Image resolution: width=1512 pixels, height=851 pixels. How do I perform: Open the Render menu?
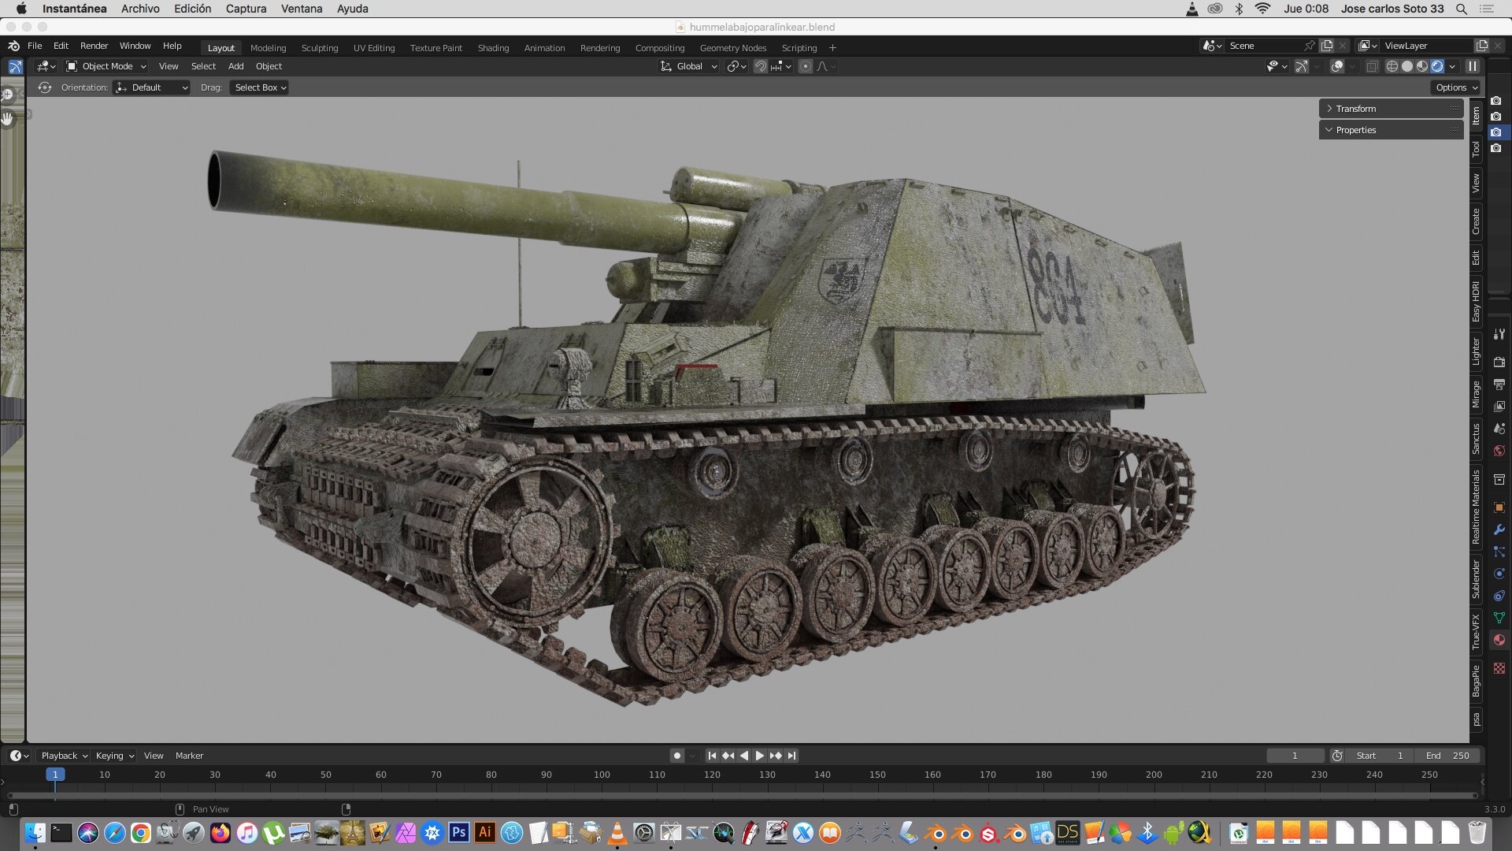pos(94,46)
